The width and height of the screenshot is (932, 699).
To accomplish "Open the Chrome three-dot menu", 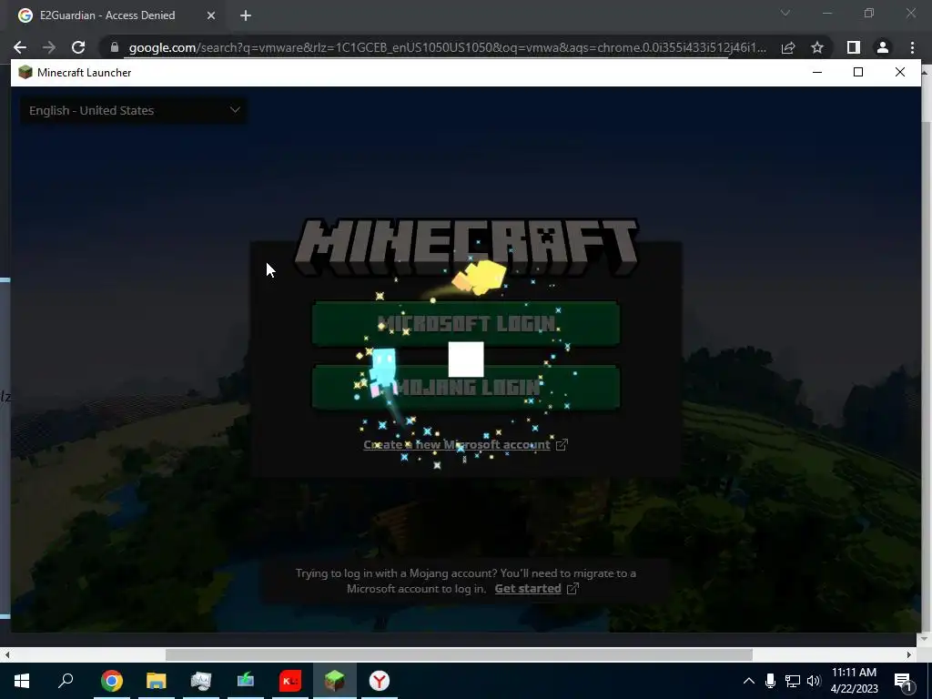I will click(x=912, y=47).
